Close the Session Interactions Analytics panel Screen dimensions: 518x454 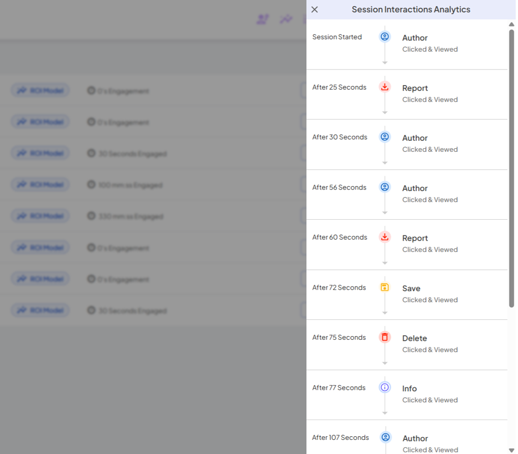pos(315,9)
